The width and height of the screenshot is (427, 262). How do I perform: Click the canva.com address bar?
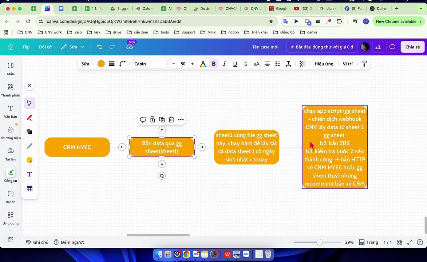pos(157,21)
